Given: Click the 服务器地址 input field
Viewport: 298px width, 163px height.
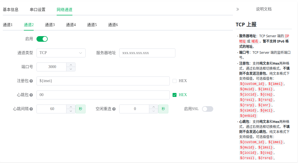Looking at the screenshot, I should coord(147,53).
